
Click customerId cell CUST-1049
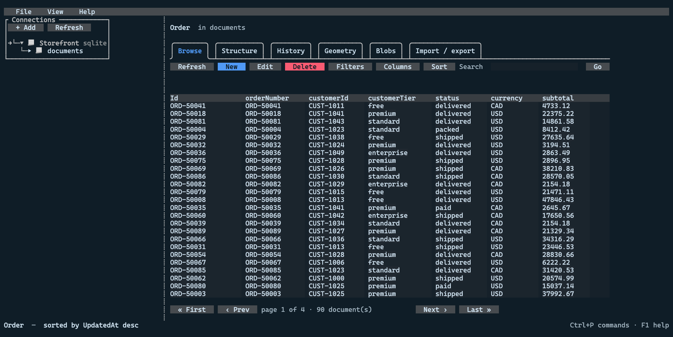[x=326, y=153]
